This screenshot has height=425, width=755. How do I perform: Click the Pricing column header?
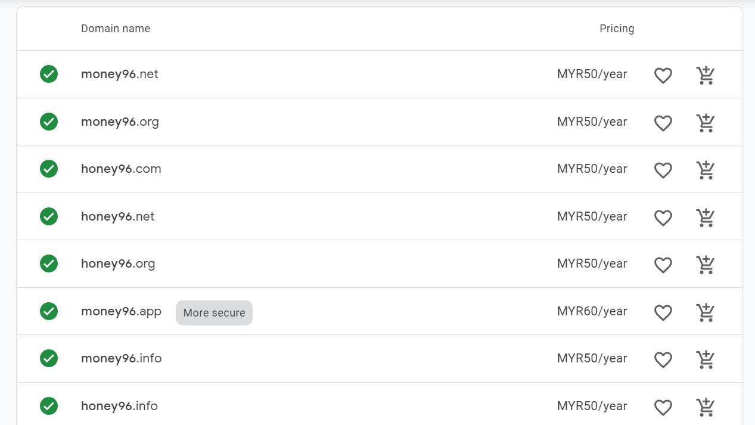point(617,29)
